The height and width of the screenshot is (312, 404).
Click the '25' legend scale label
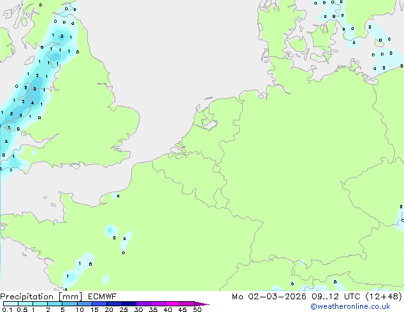click(124, 309)
